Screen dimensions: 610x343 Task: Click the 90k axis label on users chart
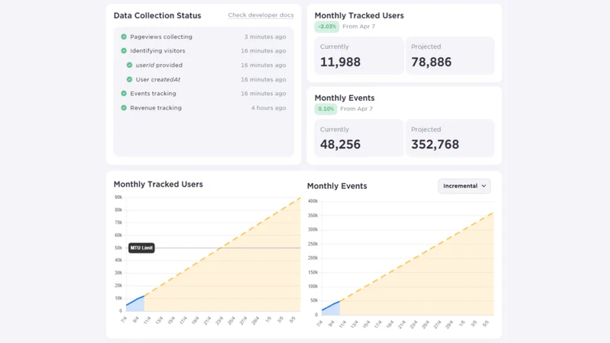pos(118,197)
